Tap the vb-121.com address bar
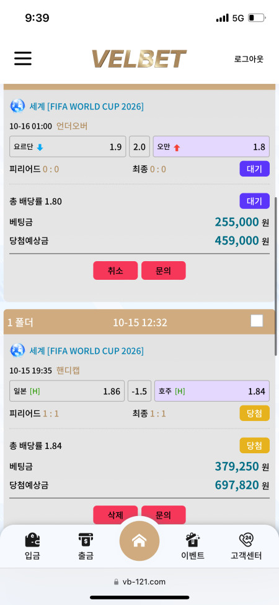This screenshot has height=605, width=279. [x=139, y=582]
